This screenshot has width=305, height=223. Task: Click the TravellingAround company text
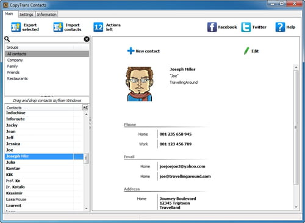(184, 82)
